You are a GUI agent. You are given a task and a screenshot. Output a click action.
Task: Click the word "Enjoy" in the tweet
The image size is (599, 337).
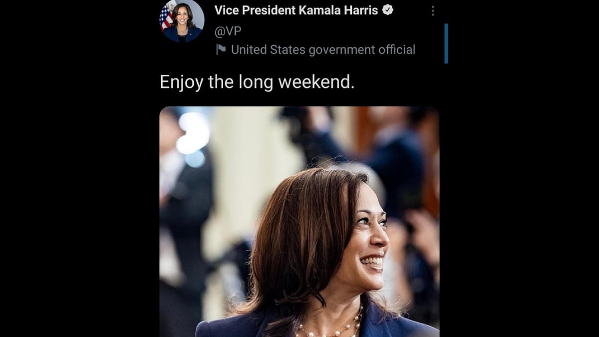pyautogui.click(x=181, y=82)
